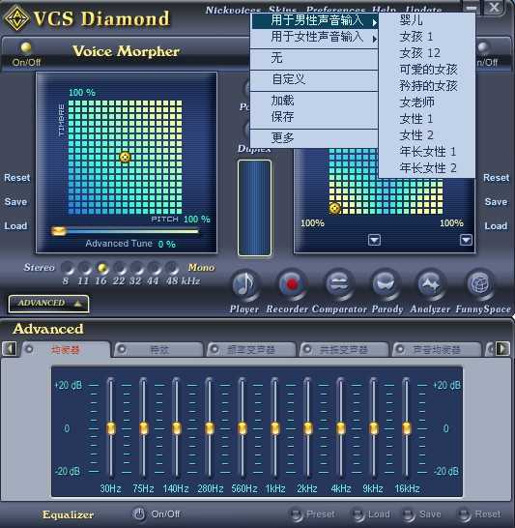
Task: Click the knob icon beside equalizer Save
Action: click(x=409, y=514)
